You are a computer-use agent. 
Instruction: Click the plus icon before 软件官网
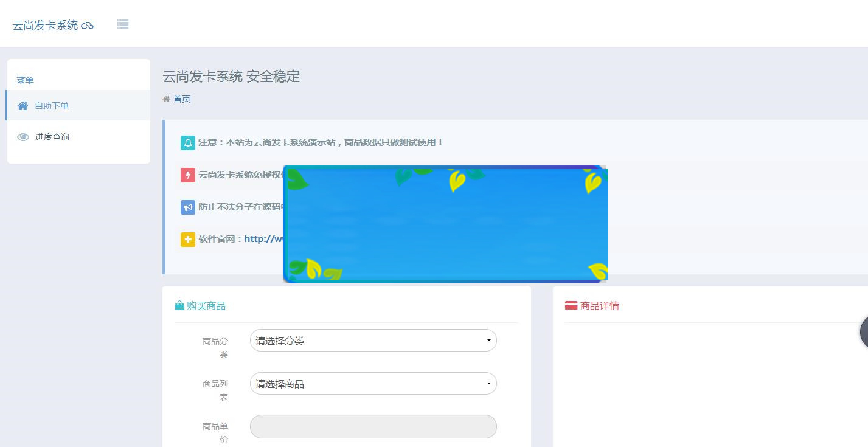coord(187,239)
